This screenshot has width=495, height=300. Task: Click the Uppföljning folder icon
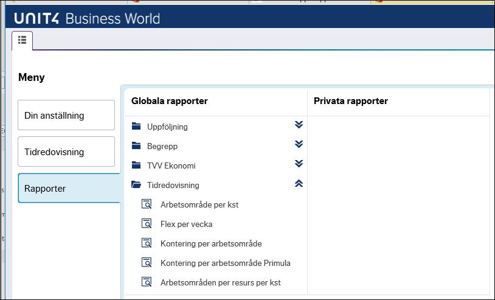coord(136,127)
